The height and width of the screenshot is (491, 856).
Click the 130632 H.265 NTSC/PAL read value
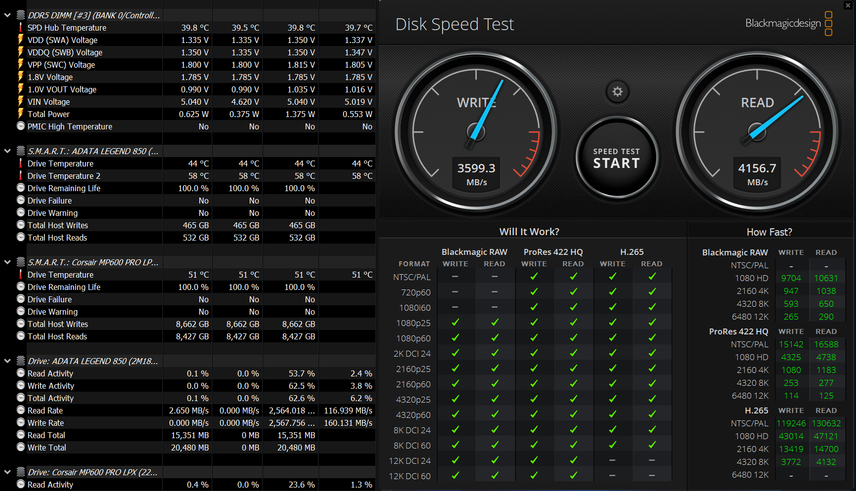[x=826, y=423]
